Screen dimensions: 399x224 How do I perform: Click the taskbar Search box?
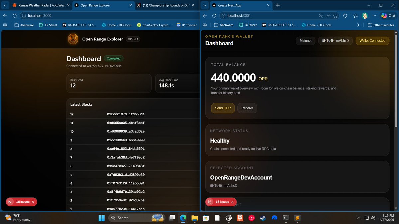coord(137,218)
